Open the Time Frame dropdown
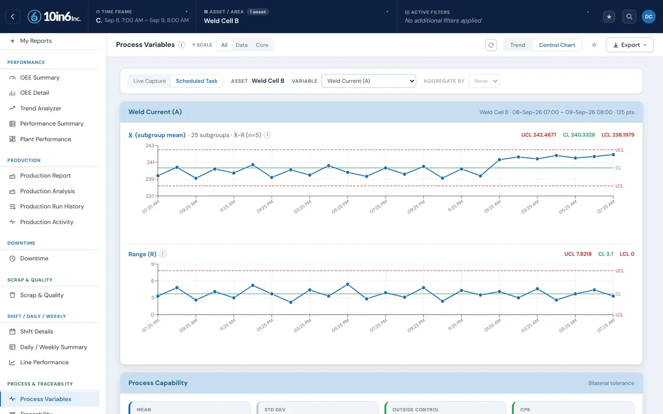 pos(142,17)
